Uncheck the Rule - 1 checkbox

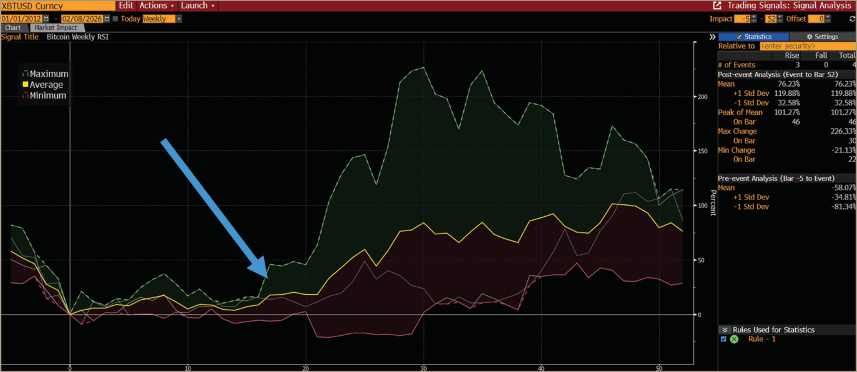click(x=723, y=339)
